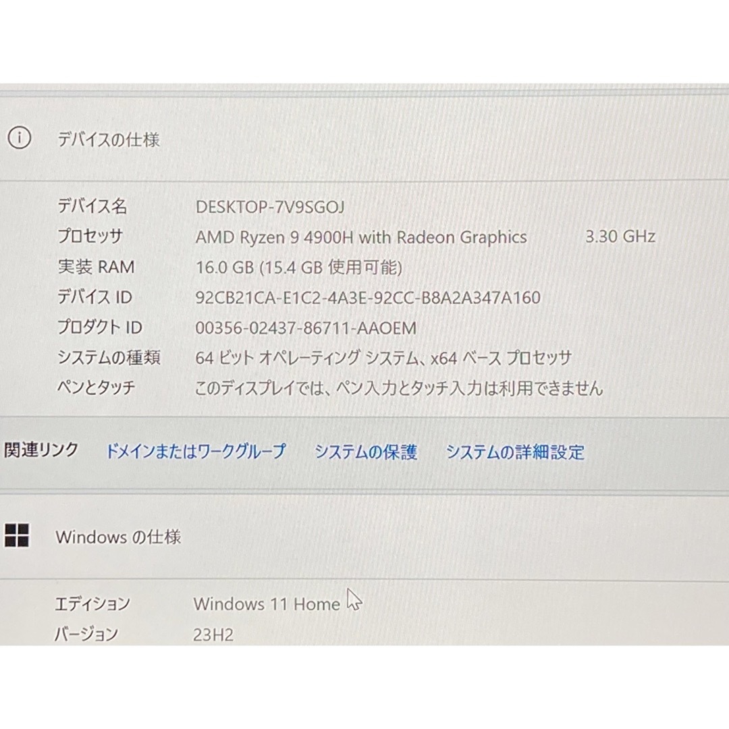This screenshot has width=729, height=729.
Task: Click the システムの種類 label
Action: click(x=109, y=357)
